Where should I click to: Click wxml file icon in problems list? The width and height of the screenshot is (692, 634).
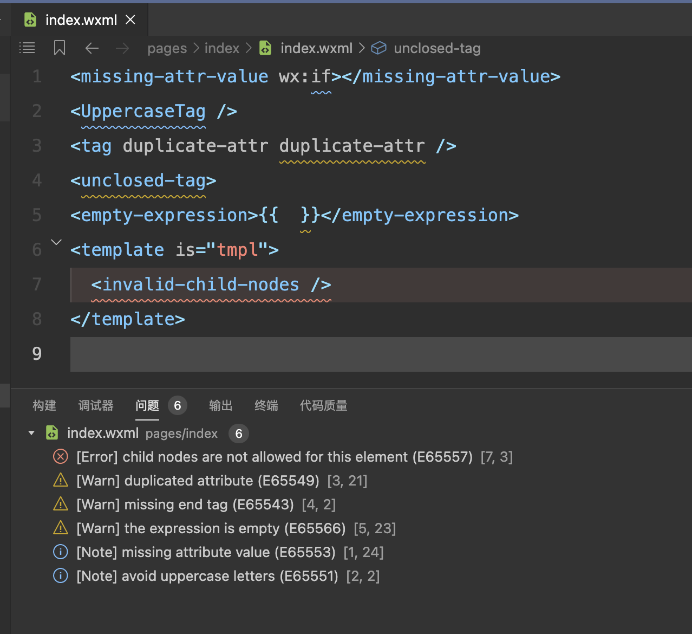tap(52, 433)
